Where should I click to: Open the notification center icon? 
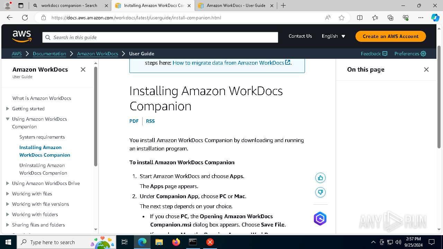pos(432,242)
